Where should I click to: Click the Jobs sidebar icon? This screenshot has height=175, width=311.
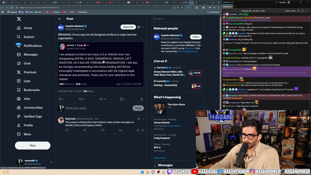18,99
